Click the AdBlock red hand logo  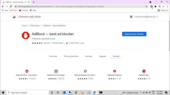click(x=25, y=35)
